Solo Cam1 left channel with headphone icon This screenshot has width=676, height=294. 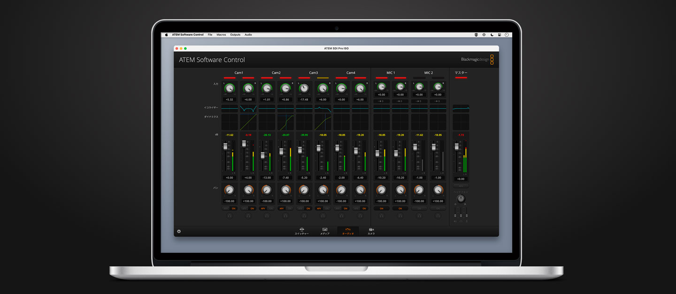point(229,216)
